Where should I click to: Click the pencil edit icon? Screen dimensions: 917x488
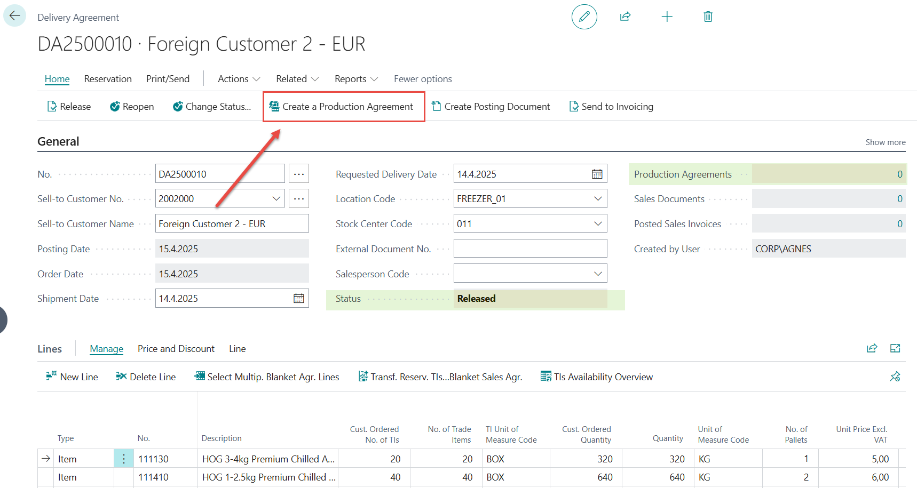[x=584, y=17]
